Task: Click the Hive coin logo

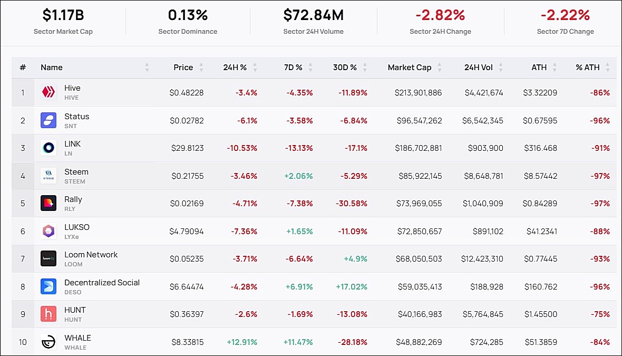Action: [48, 92]
